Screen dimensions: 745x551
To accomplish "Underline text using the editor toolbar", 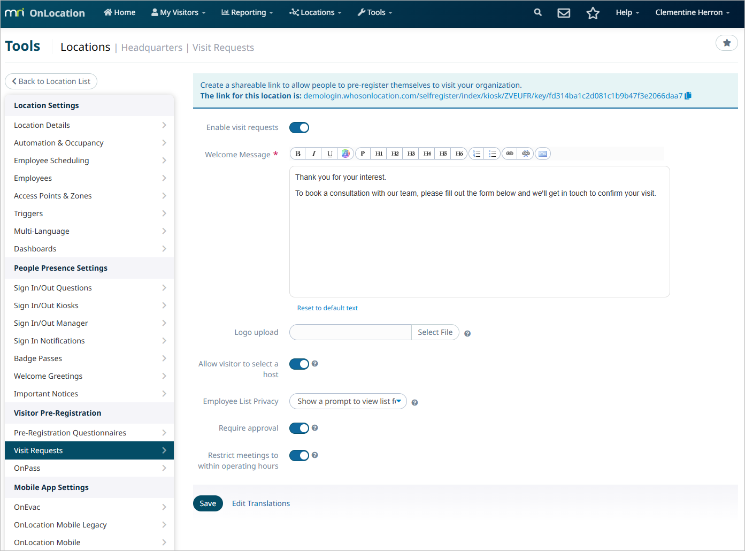I will tap(330, 154).
